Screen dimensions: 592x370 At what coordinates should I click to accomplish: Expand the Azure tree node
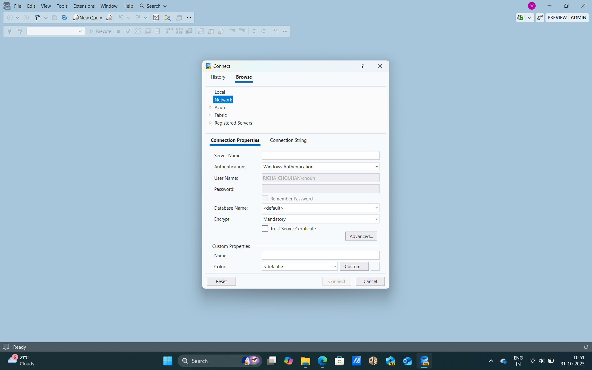[x=210, y=107]
